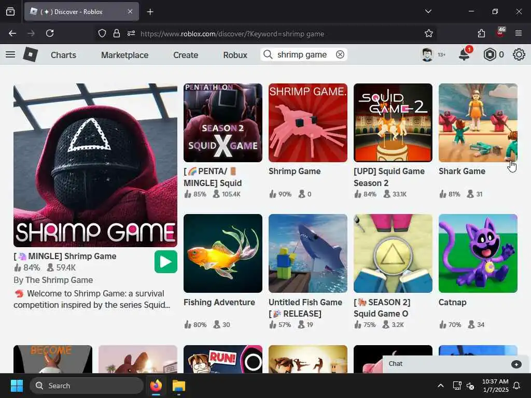Open the Roblox settings gear
This screenshot has height=398, width=531.
click(x=519, y=54)
